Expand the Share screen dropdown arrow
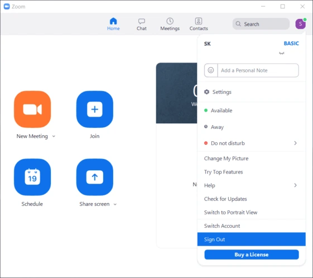The image size is (313, 278). point(115,204)
